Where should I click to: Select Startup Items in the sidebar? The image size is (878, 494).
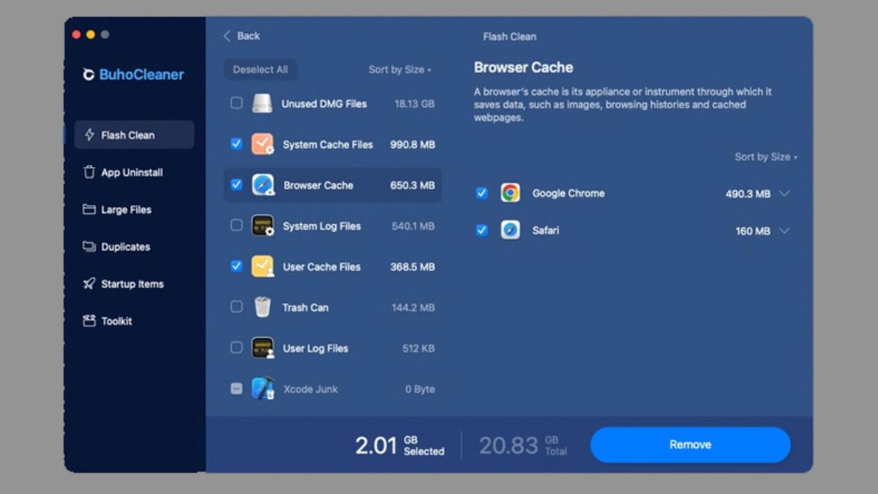89,284
